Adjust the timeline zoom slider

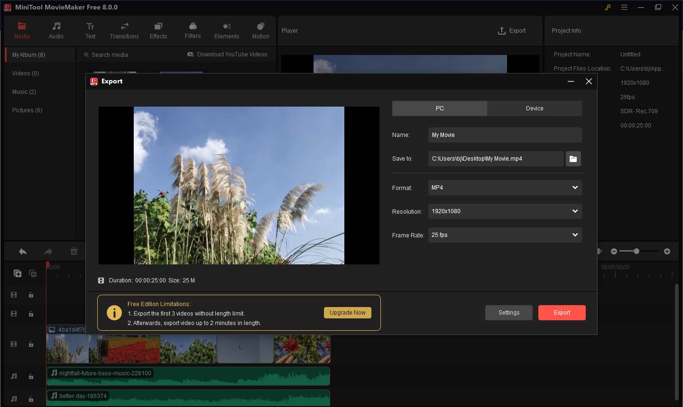tap(637, 251)
